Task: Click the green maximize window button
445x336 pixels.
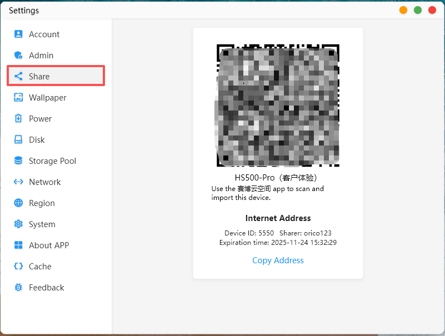Action: 418,10
